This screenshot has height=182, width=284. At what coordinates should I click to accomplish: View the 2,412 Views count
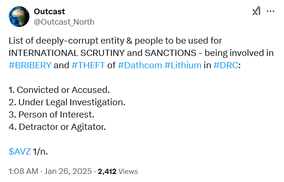pyautogui.click(x=118, y=172)
